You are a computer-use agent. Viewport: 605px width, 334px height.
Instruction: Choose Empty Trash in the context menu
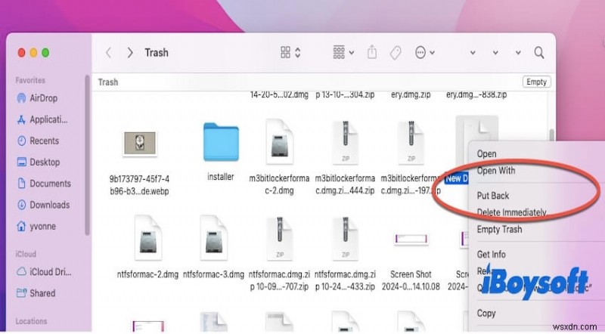point(499,229)
